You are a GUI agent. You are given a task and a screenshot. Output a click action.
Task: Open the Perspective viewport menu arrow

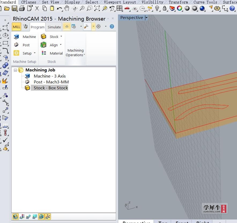pos(146,18)
